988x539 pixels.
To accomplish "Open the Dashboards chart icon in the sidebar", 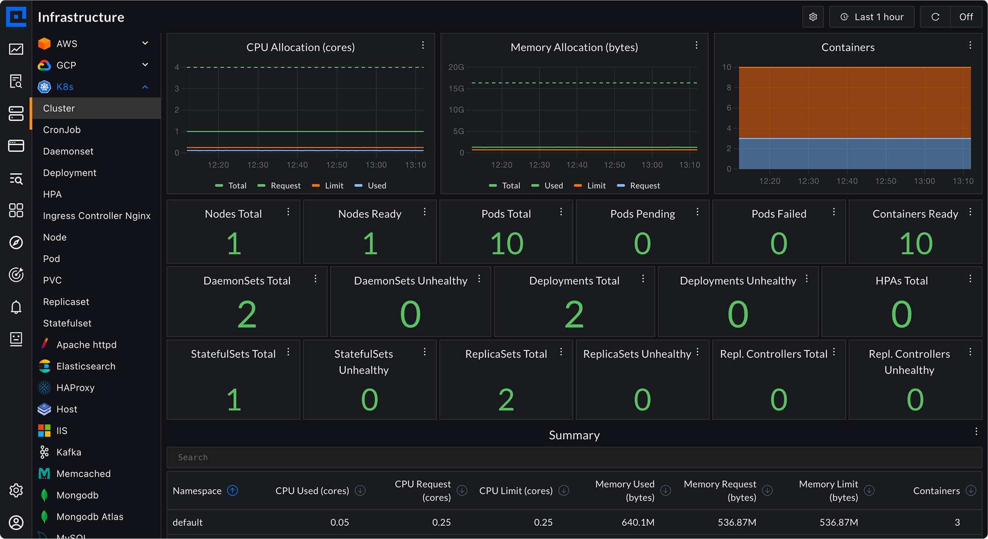I will (16, 49).
